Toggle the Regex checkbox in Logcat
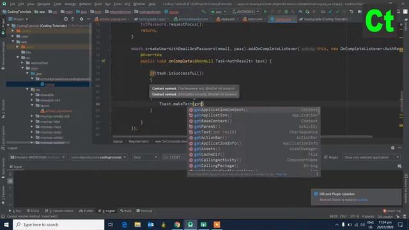The height and width of the screenshot is (230, 409). pyautogui.click(x=325, y=157)
